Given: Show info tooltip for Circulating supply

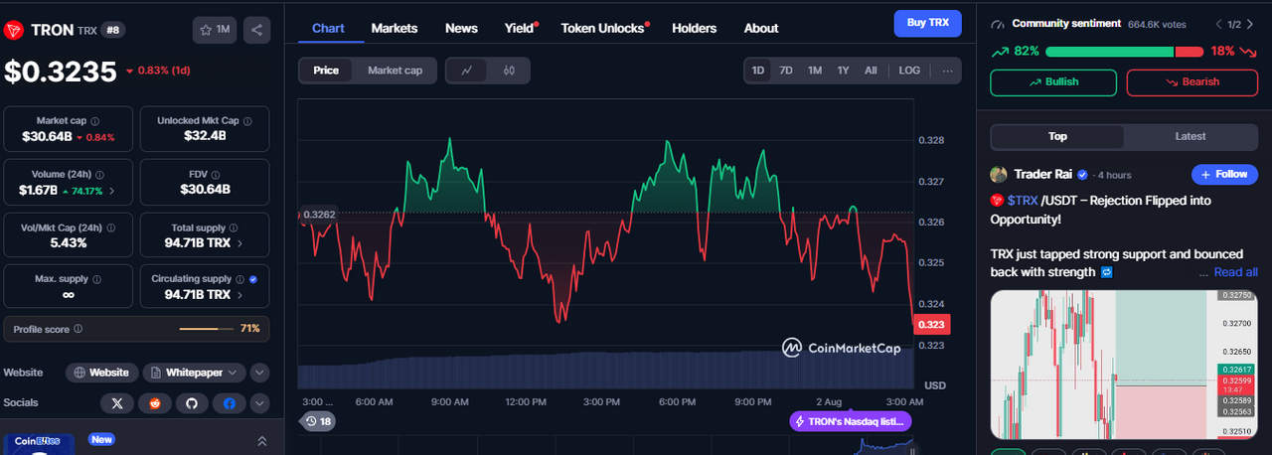Looking at the screenshot, I should pos(239,279).
